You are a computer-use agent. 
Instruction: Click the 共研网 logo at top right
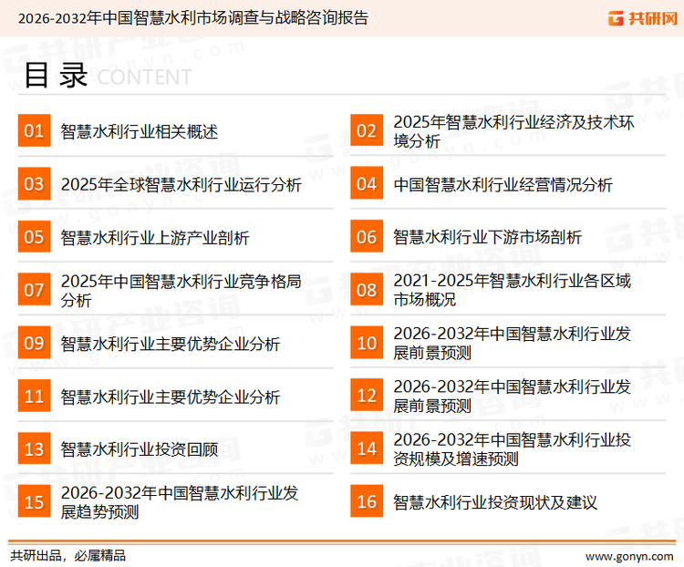point(643,18)
